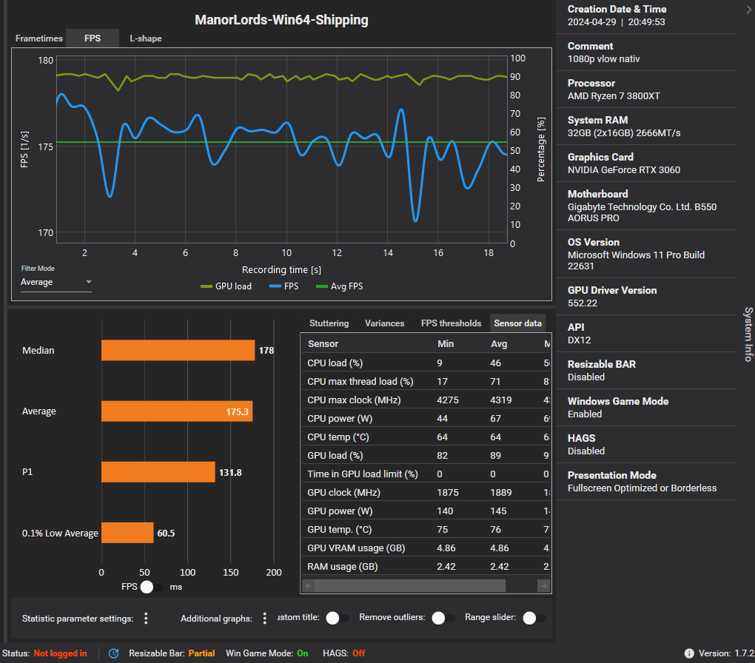
Task: Click the 32GB (2x16GB) 2666MT/s RAM value
Action: [x=623, y=133]
